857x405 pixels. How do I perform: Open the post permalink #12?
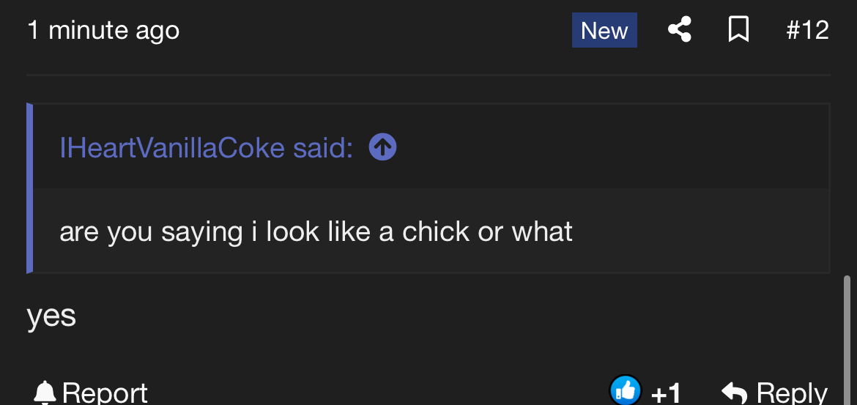(x=807, y=30)
